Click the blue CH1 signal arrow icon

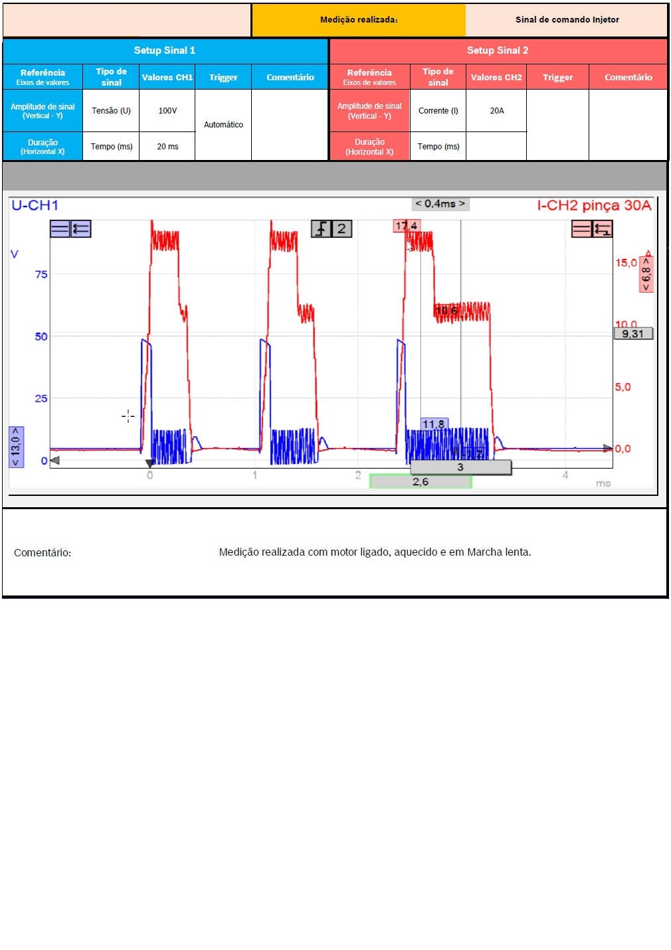tap(80, 229)
